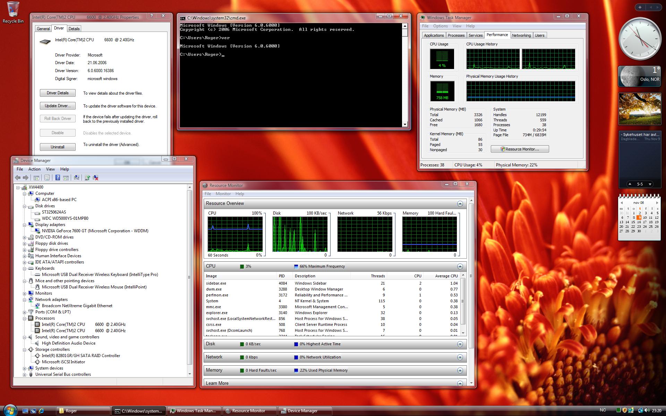Image resolution: width=666 pixels, height=416 pixels.
Task: Open the General tab in CPU Properties
Action: coord(43,29)
